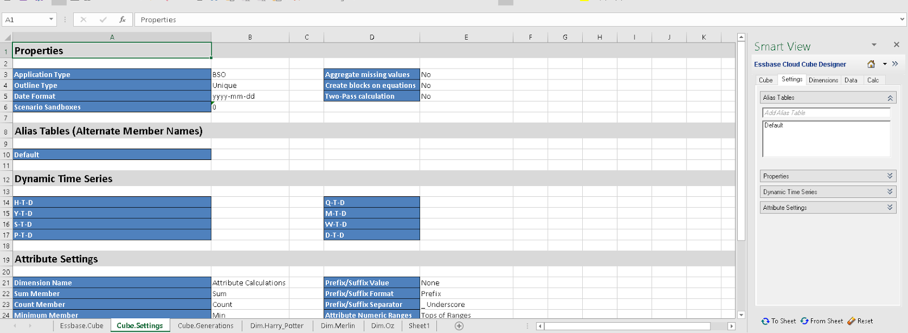Click the To Sheet button

[x=779, y=321]
